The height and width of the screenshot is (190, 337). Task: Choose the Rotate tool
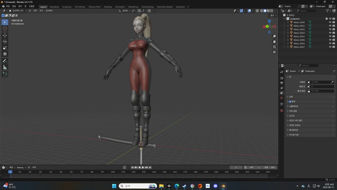5,42
